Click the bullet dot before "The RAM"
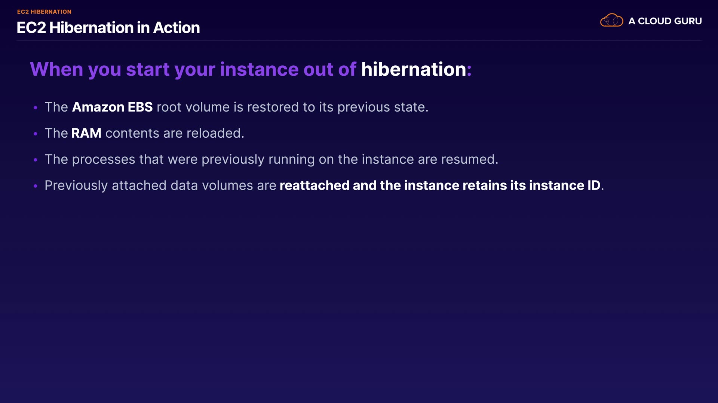The width and height of the screenshot is (718, 403). tap(36, 134)
